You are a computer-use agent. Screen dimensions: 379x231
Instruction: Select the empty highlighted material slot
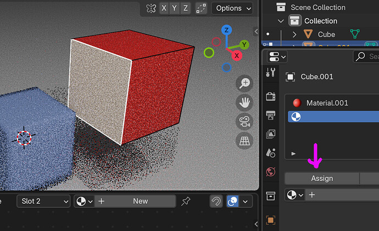click(x=333, y=117)
